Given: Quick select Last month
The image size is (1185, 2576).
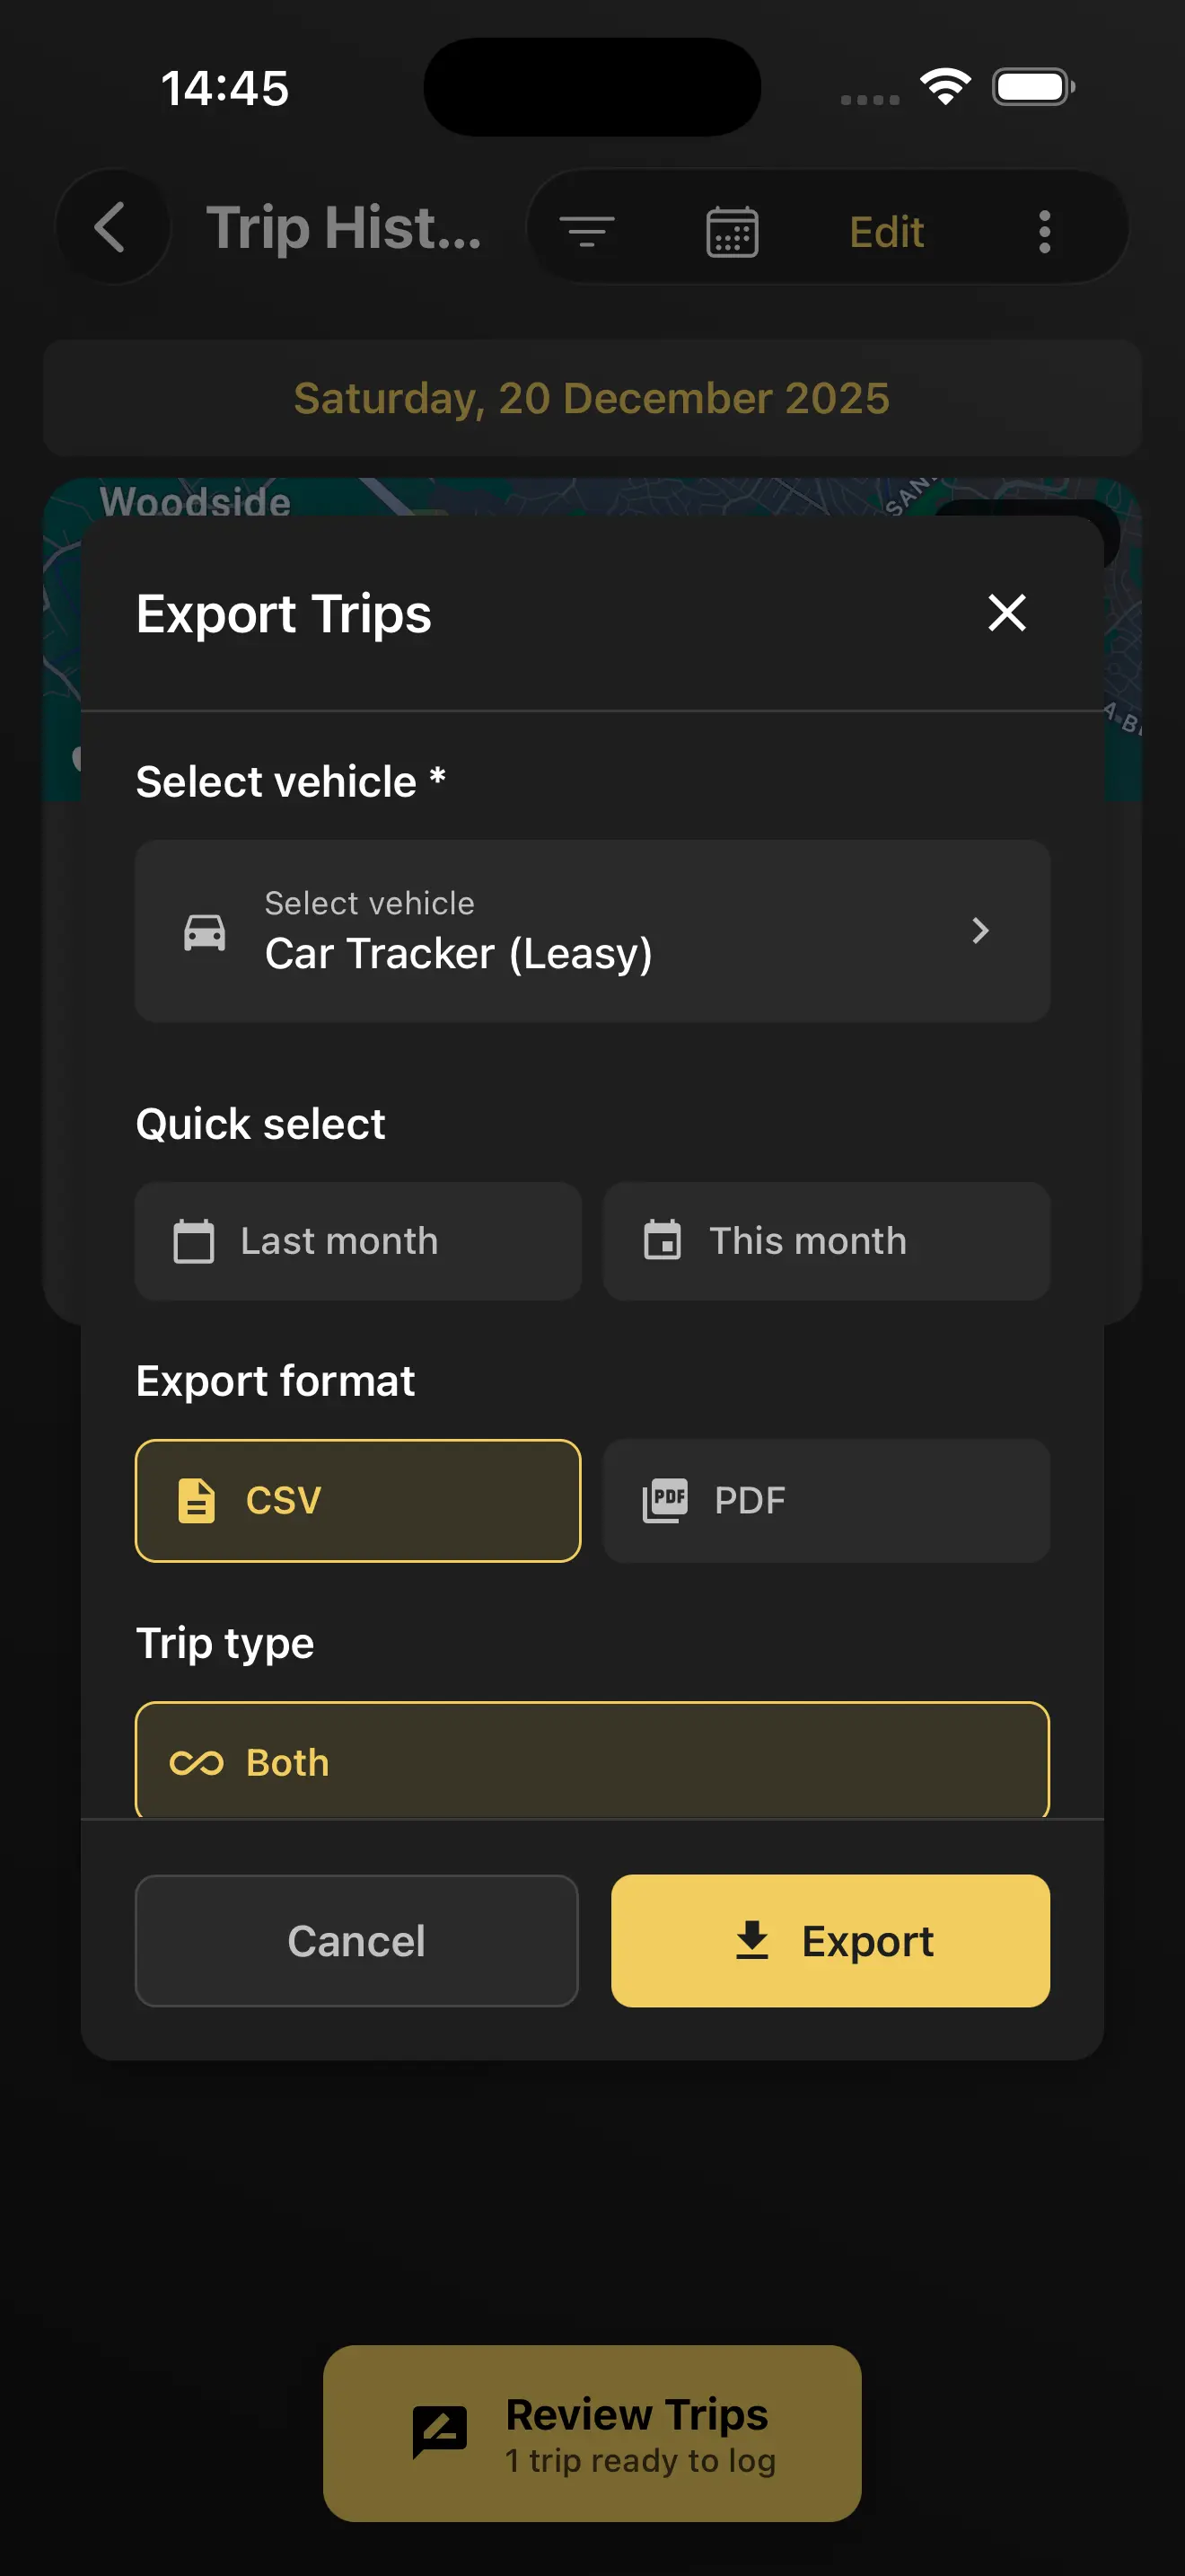Looking at the screenshot, I should point(357,1241).
